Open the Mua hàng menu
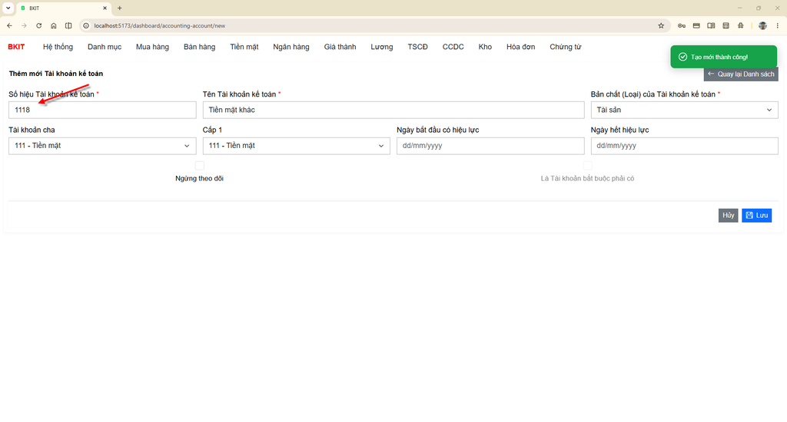Image resolution: width=787 pixels, height=422 pixels. (x=153, y=47)
